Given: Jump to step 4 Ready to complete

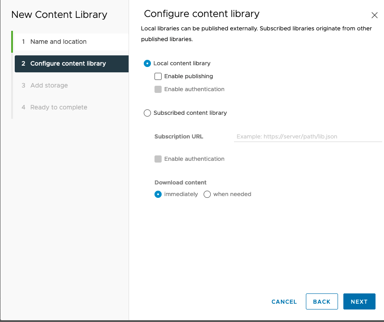Looking at the screenshot, I should (x=58, y=107).
